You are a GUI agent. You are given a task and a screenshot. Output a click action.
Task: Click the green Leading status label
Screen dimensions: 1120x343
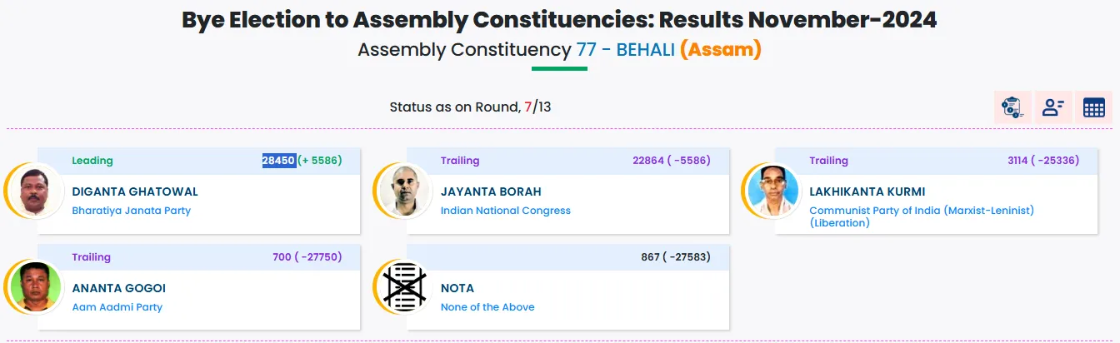point(92,161)
